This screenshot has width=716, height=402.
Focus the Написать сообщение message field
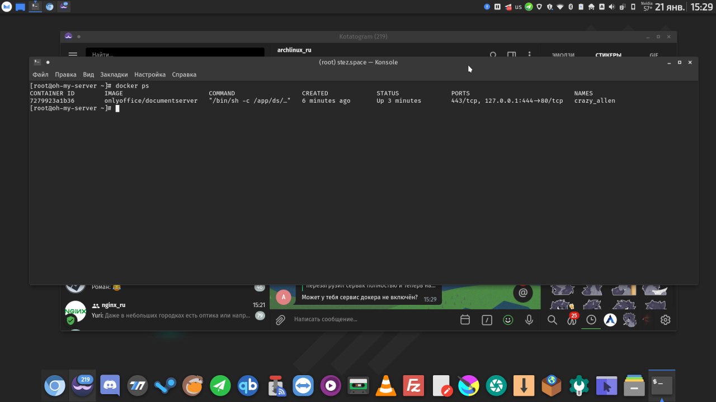(x=372, y=319)
